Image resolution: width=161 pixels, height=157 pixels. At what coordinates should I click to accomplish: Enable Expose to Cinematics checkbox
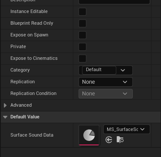coord(82,59)
